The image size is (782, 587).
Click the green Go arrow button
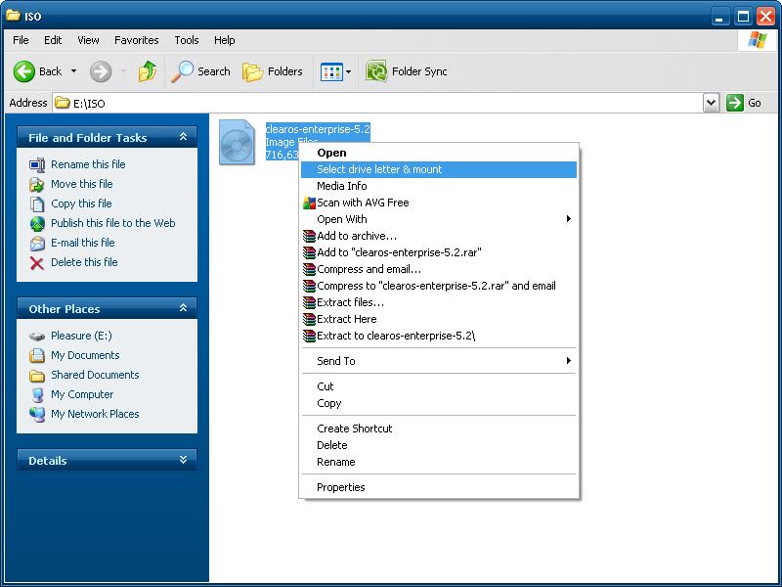[735, 103]
